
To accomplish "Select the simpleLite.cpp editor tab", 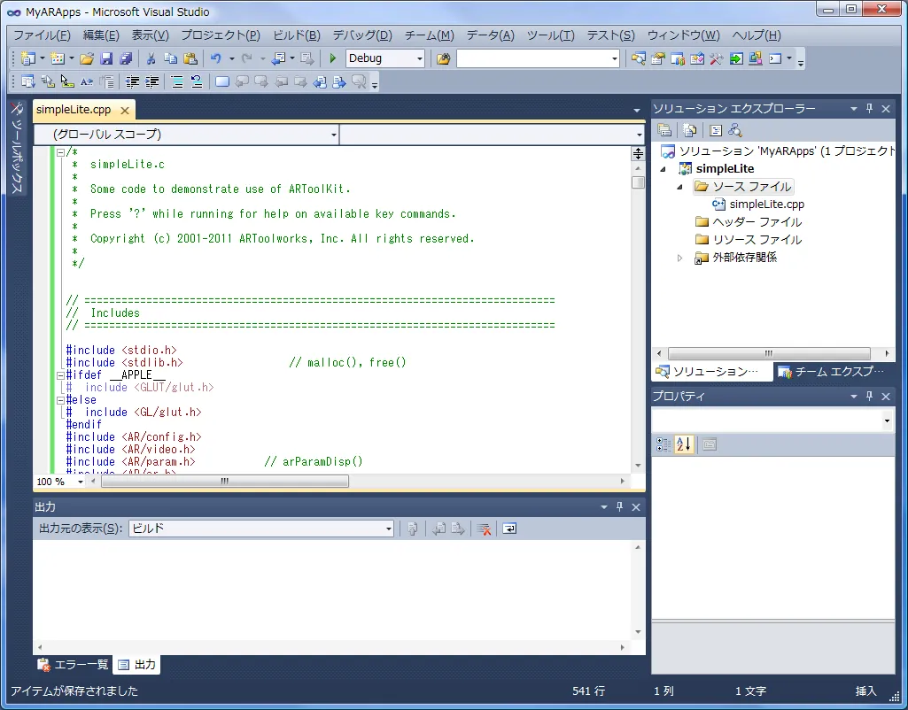I will [x=74, y=110].
